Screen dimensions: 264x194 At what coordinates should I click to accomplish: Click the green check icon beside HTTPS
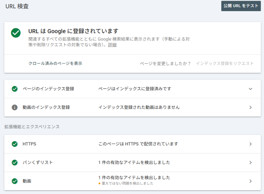[x=15, y=144]
